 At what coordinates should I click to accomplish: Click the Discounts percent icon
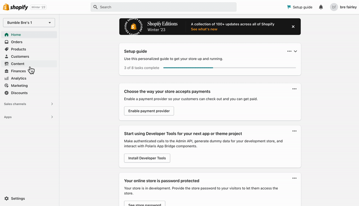6,93
